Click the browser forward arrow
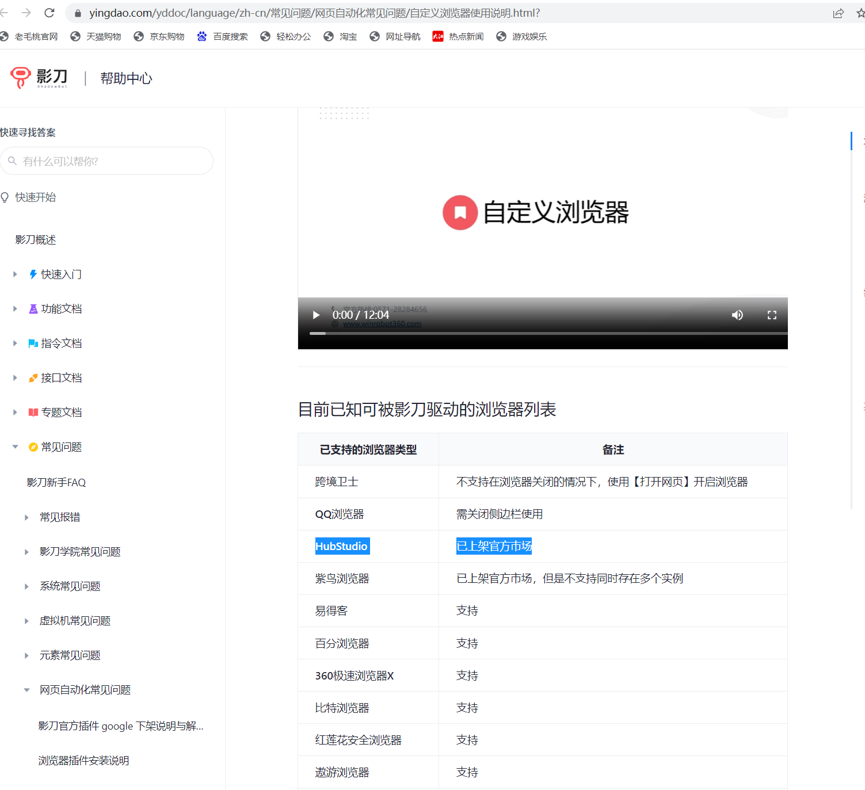Viewport: 865px width, 790px height. [26, 13]
